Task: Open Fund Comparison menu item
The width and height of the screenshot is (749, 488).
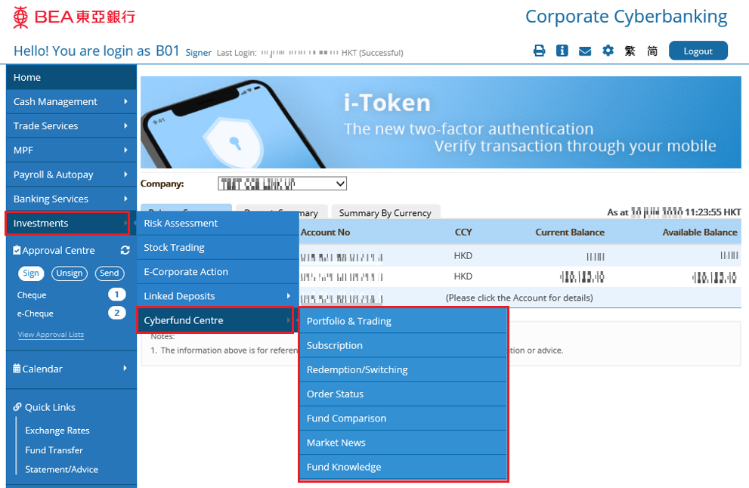Action: [403, 419]
